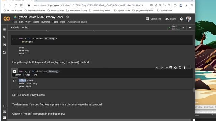Open the python codes bookmark folder
This screenshot has width=216, height=121.
coord(122,10)
